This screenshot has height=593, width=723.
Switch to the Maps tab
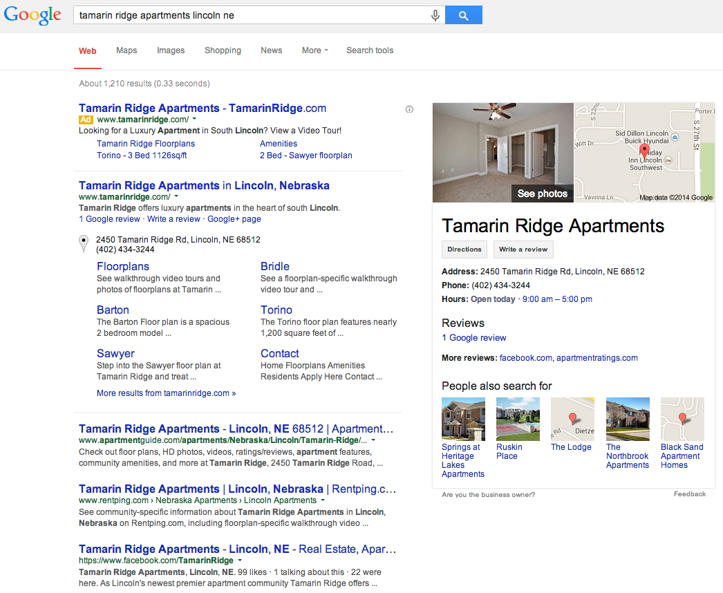[x=126, y=50]
